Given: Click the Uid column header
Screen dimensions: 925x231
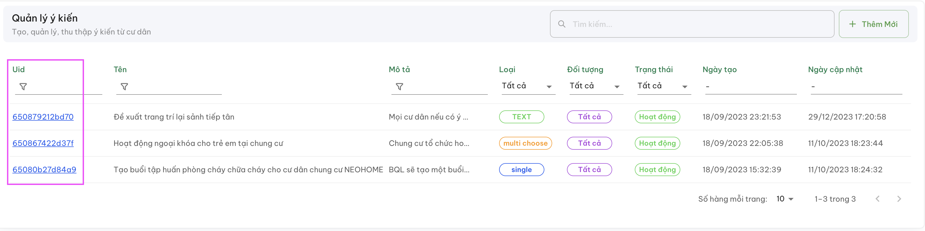Looking at the screenshot, I should coord(19,69).
